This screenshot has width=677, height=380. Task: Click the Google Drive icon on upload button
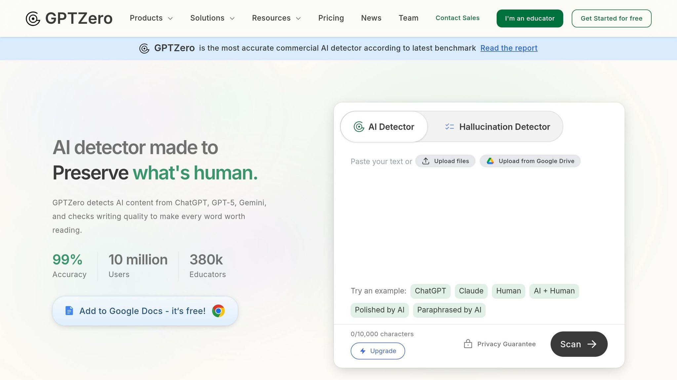[x=490, y=161]
